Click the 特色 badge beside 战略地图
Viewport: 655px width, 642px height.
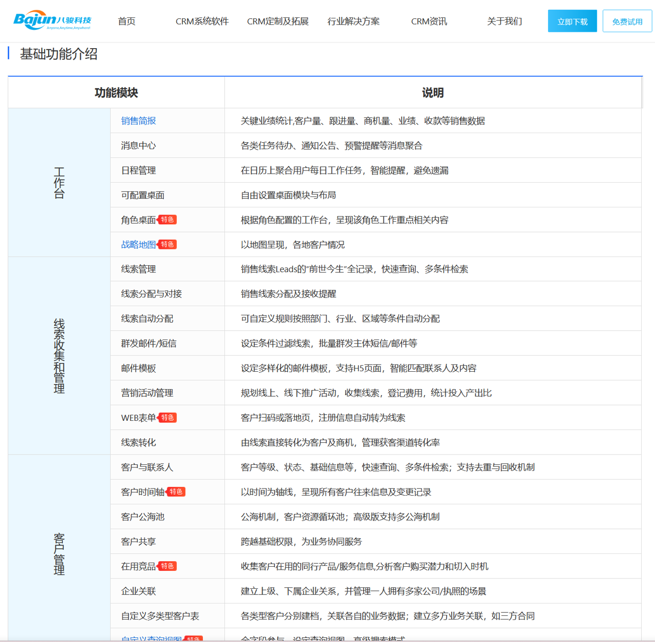click(x=167, y=245)
